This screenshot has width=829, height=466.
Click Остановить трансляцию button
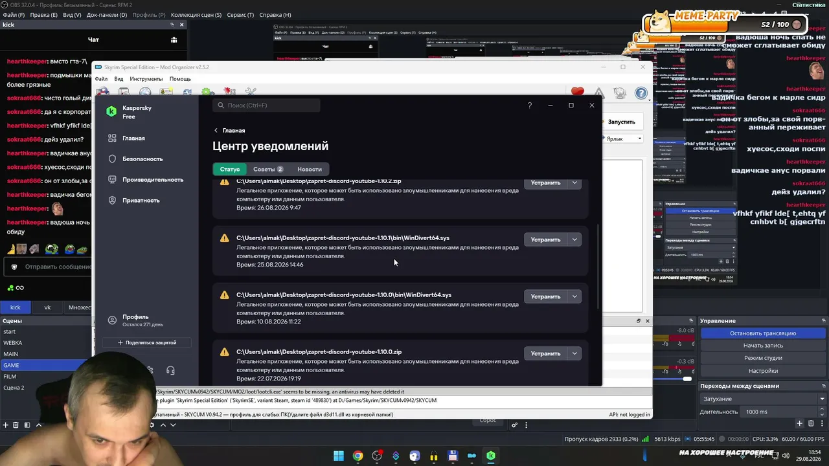tap(763, 333)
